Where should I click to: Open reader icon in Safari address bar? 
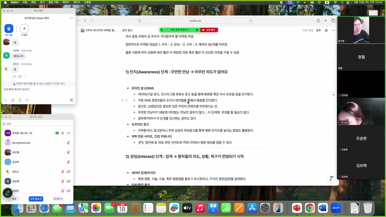(140, 21)
